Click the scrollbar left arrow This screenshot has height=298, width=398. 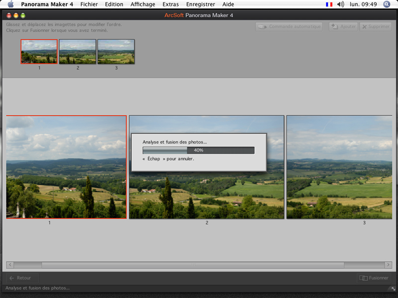coord(10,265)
